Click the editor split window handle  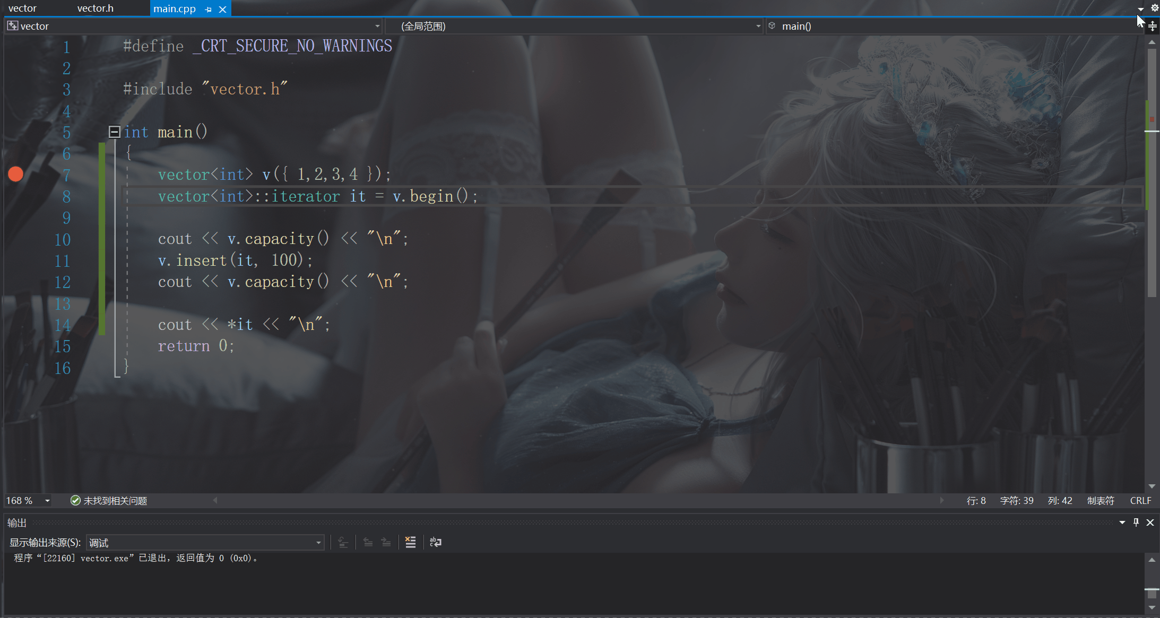coord(1152,27)
